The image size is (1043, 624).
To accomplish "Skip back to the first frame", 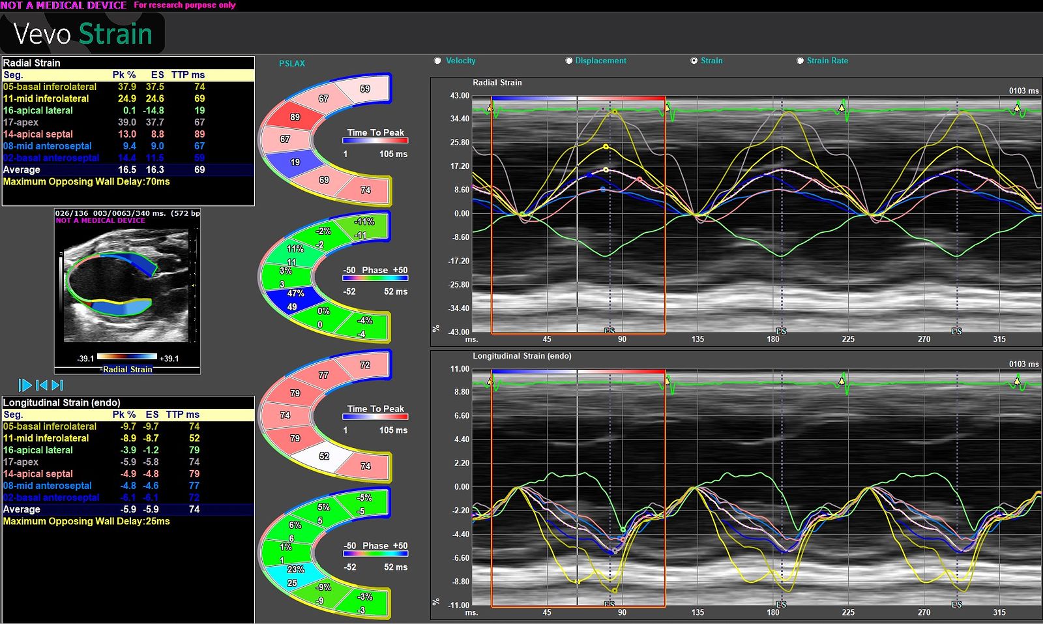I will [42, 385].
